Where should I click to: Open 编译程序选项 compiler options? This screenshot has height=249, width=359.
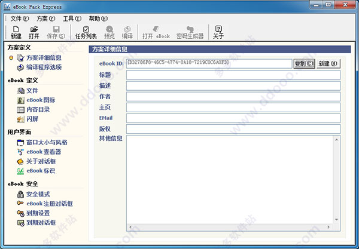tap(39, 67)
